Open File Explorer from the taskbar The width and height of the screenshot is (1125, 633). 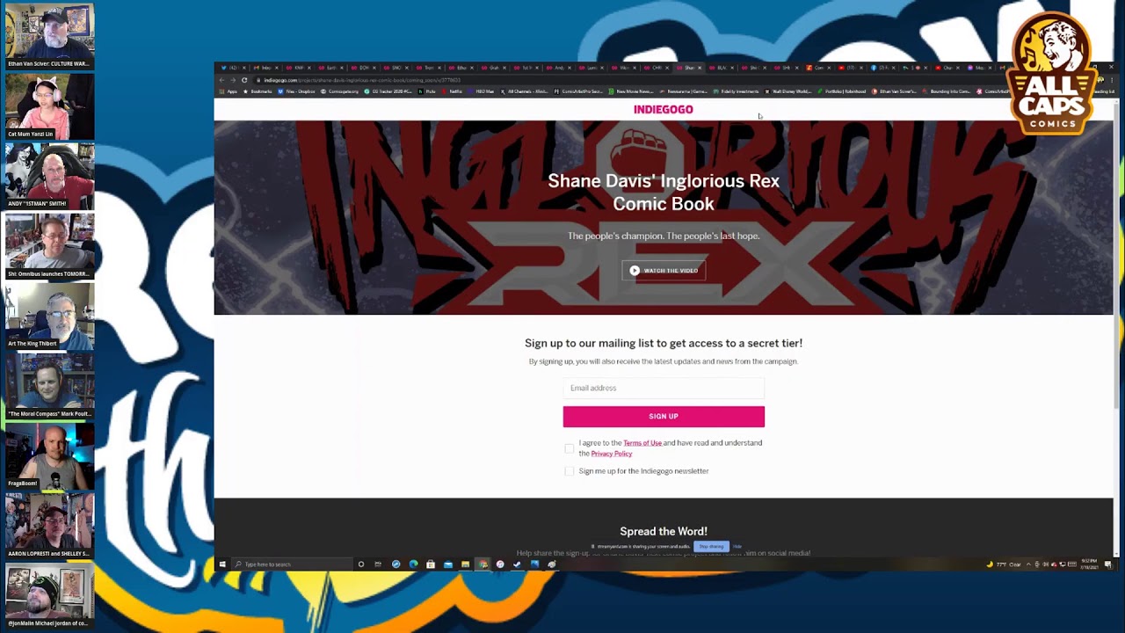click(x=465, y=564)
